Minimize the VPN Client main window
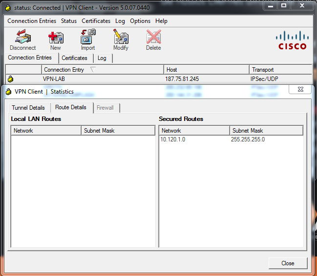This screenshot has width=317, height=276. [x=271, y=6]
